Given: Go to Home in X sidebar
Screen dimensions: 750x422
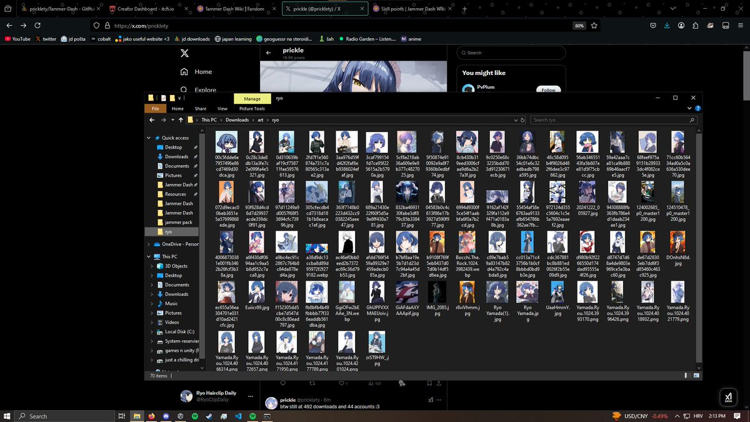Looking at the screenshot, I should (197, 72).
